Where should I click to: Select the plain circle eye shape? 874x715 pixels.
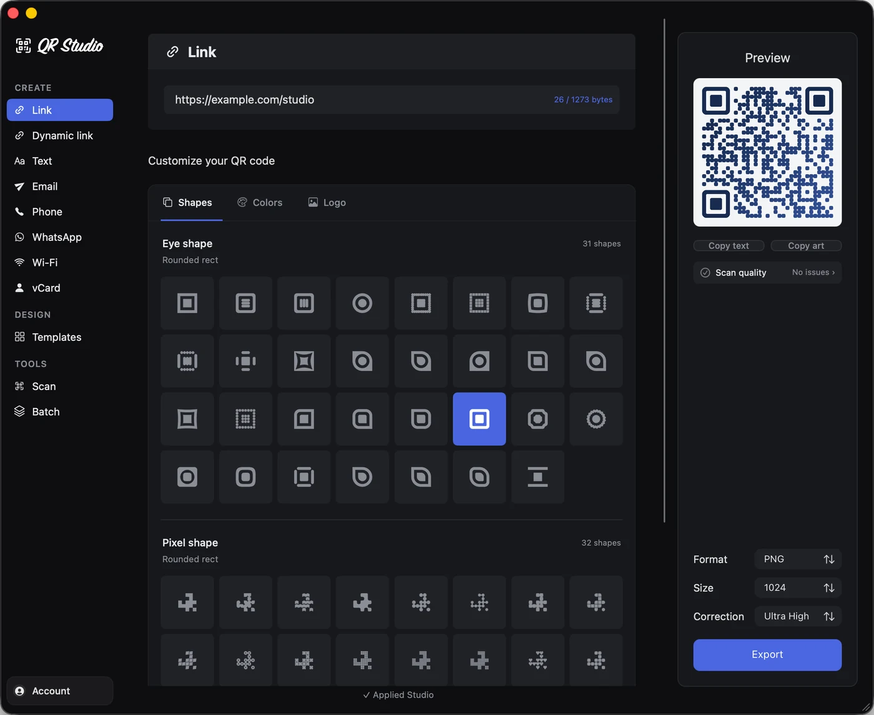click(362, 303)
